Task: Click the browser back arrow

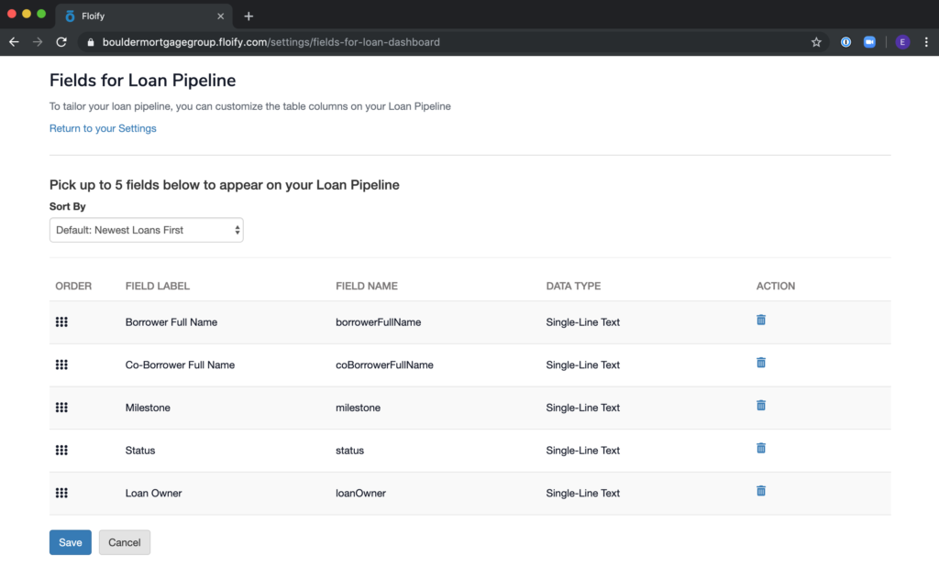Action: pos(13,41)
